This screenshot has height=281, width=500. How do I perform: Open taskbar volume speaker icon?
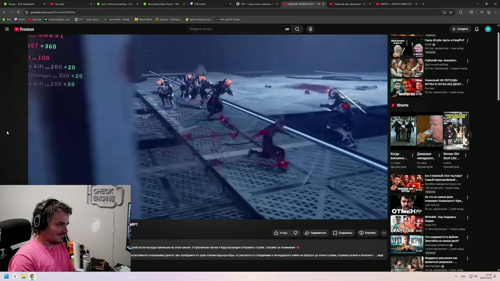pos(475,276)
